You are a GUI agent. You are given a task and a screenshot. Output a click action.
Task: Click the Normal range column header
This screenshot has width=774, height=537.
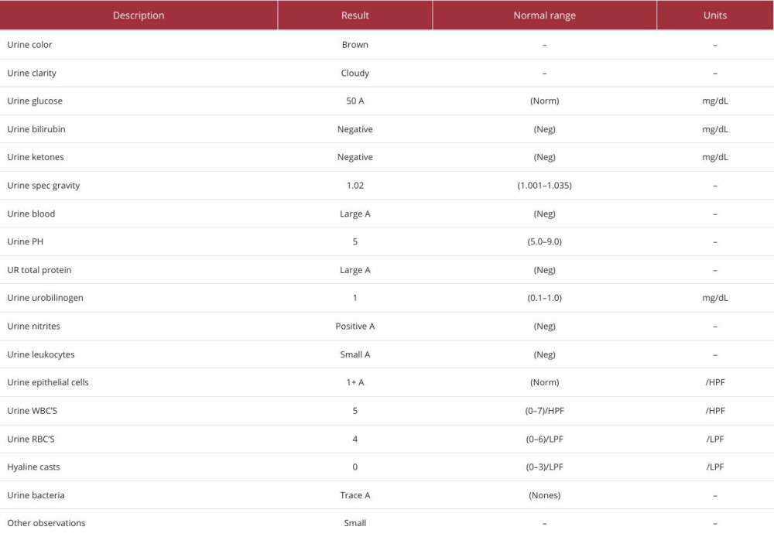[x=544, y=15]
